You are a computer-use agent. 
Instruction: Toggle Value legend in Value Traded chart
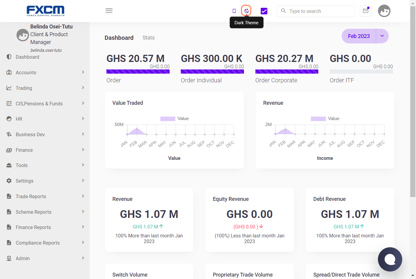click(x=174, y=119)
